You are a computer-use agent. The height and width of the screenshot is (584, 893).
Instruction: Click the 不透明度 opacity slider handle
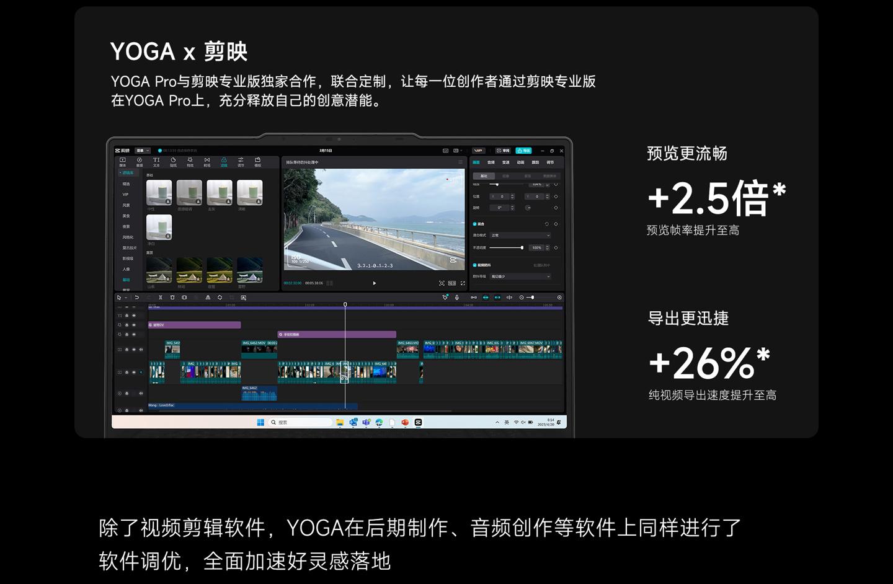point(522,247)
